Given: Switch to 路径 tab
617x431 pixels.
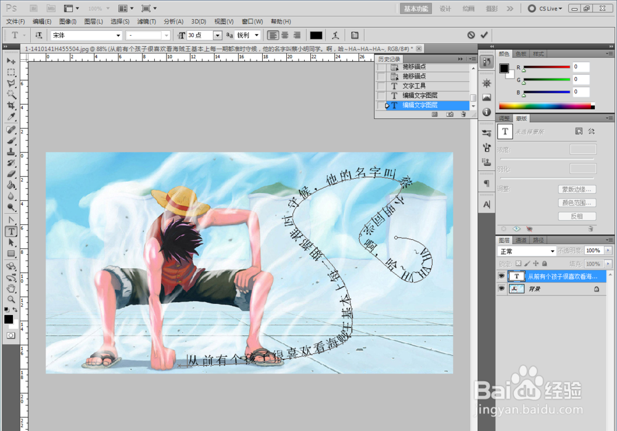Looking at the screenshot, I should point(538,240).
